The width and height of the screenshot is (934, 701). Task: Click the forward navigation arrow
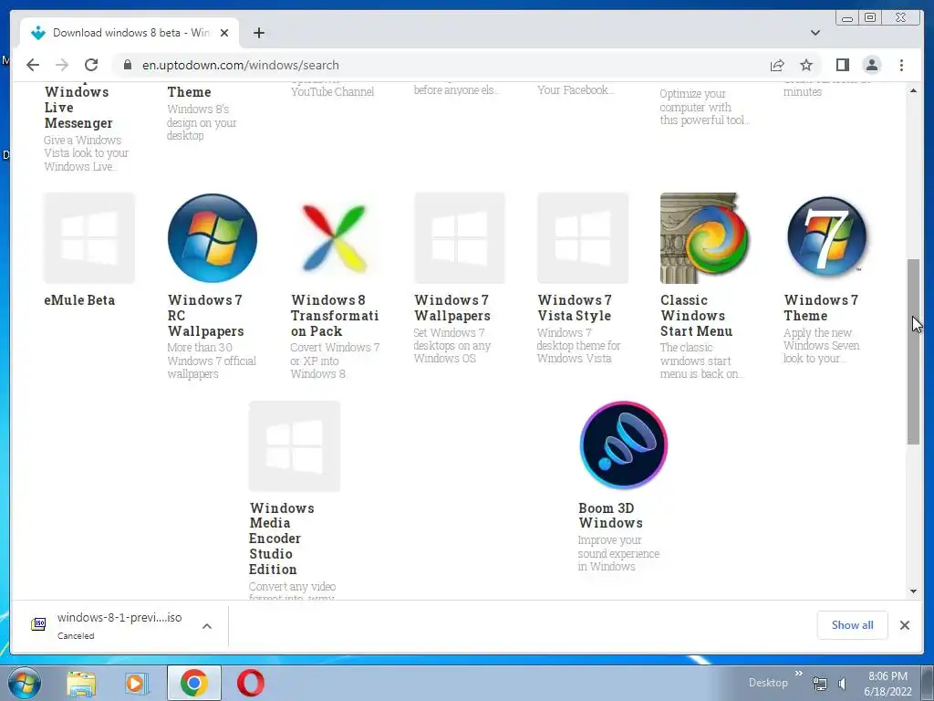[62, 65]
